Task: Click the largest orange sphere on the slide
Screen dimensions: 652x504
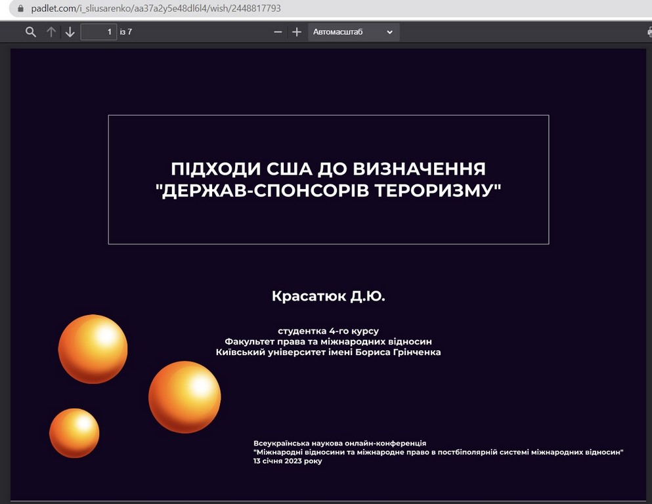Action: coord(185,397)
